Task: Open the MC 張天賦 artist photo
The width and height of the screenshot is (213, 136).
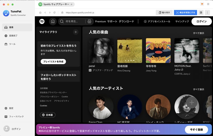Action: pos(130,107)
